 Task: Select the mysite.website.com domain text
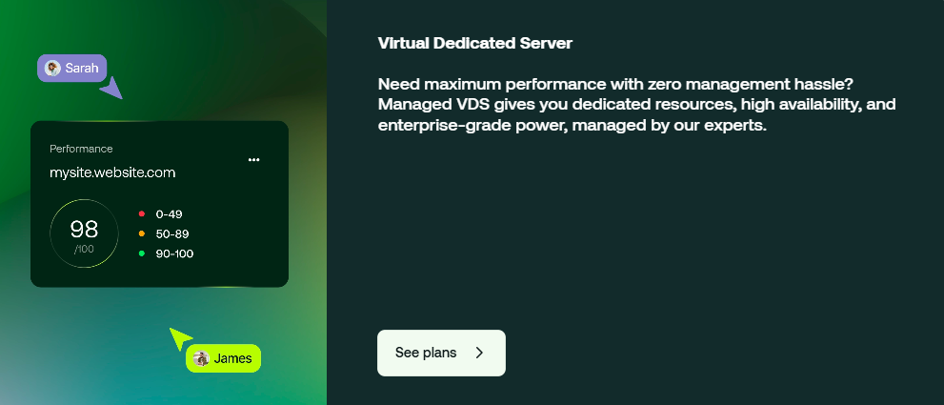click(112, 172)
